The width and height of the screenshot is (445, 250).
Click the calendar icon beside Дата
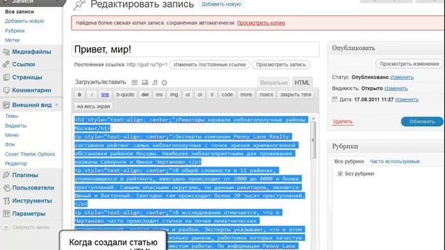coord(335,99)
